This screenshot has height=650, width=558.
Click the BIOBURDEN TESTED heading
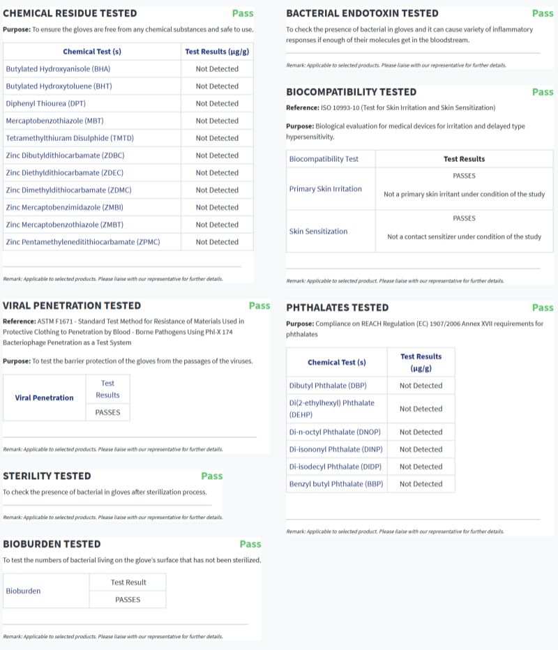coord(52,544)
